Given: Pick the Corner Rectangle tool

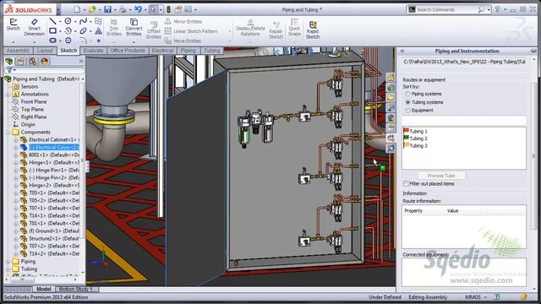Looking at the screenshot, I should tap(52, 31).
